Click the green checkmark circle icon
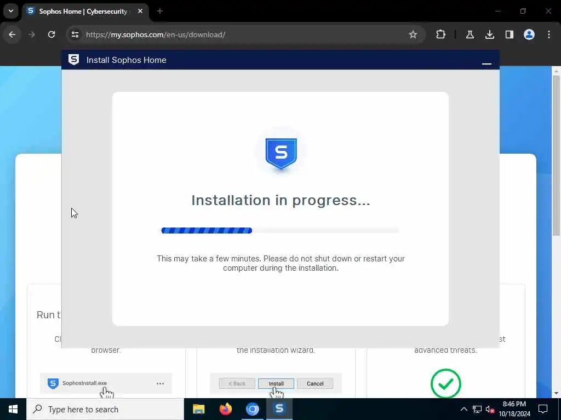 pyautogui.click(x=446, y=383)
